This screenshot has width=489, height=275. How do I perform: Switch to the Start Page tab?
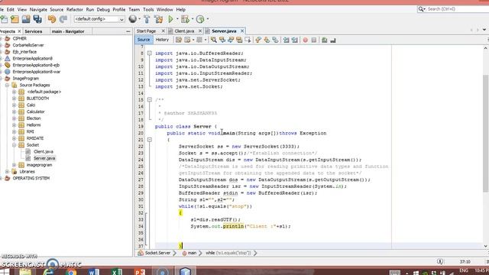tap(146, 31)
